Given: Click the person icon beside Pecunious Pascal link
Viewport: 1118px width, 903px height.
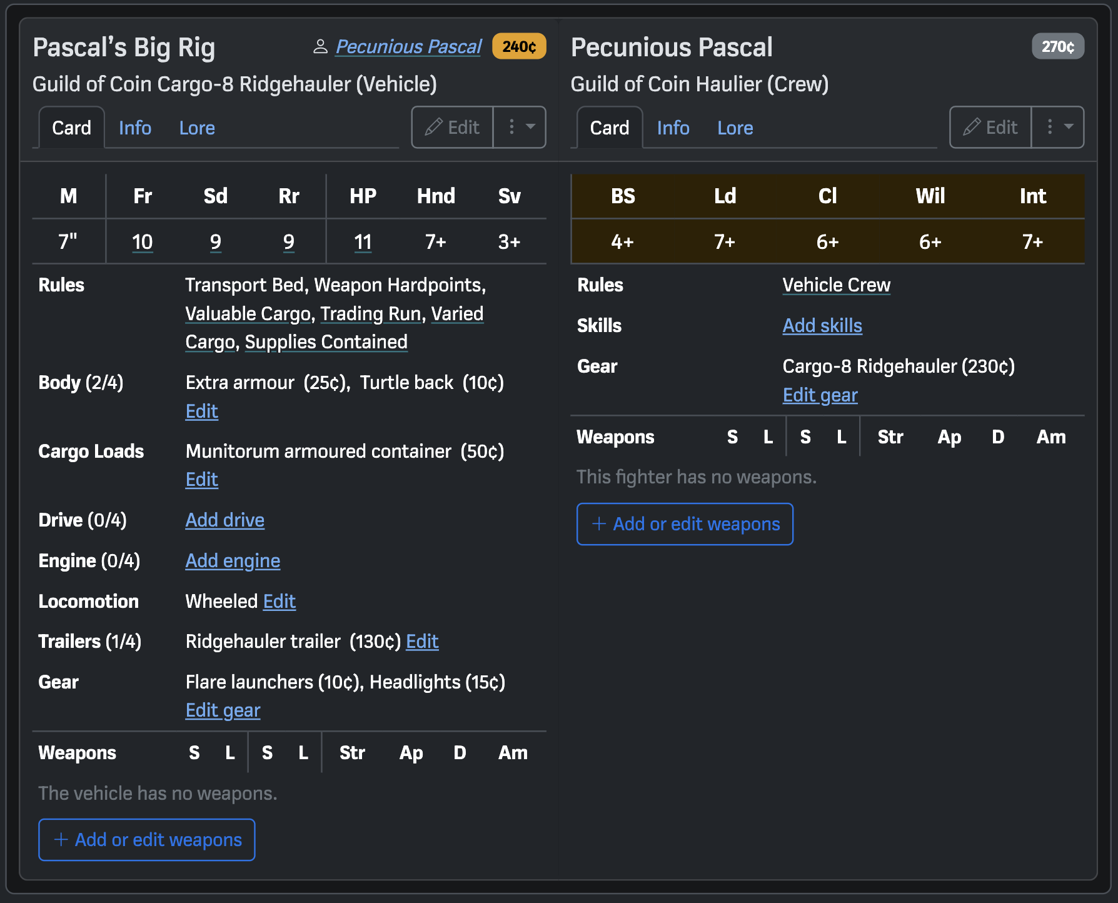Looking at the screenshot, I should (320, 47).
